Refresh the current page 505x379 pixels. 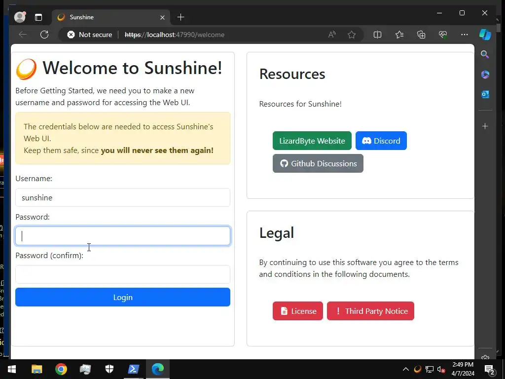[44, 35]
